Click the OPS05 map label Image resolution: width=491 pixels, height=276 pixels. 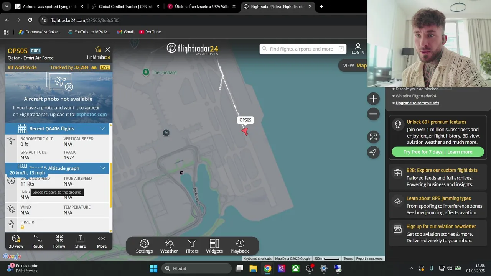point(245,120)
